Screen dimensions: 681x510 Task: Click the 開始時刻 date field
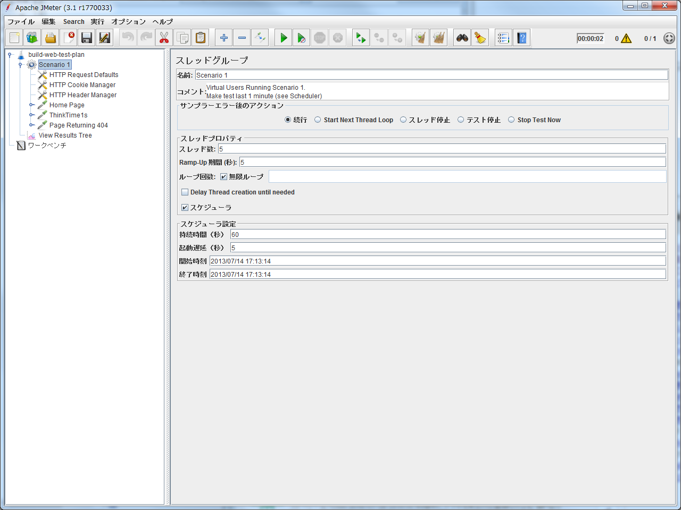click(438, 261)
